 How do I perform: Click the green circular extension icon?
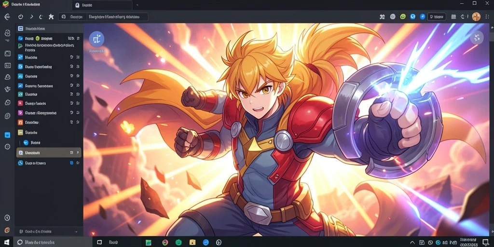[x=403, y=17]
